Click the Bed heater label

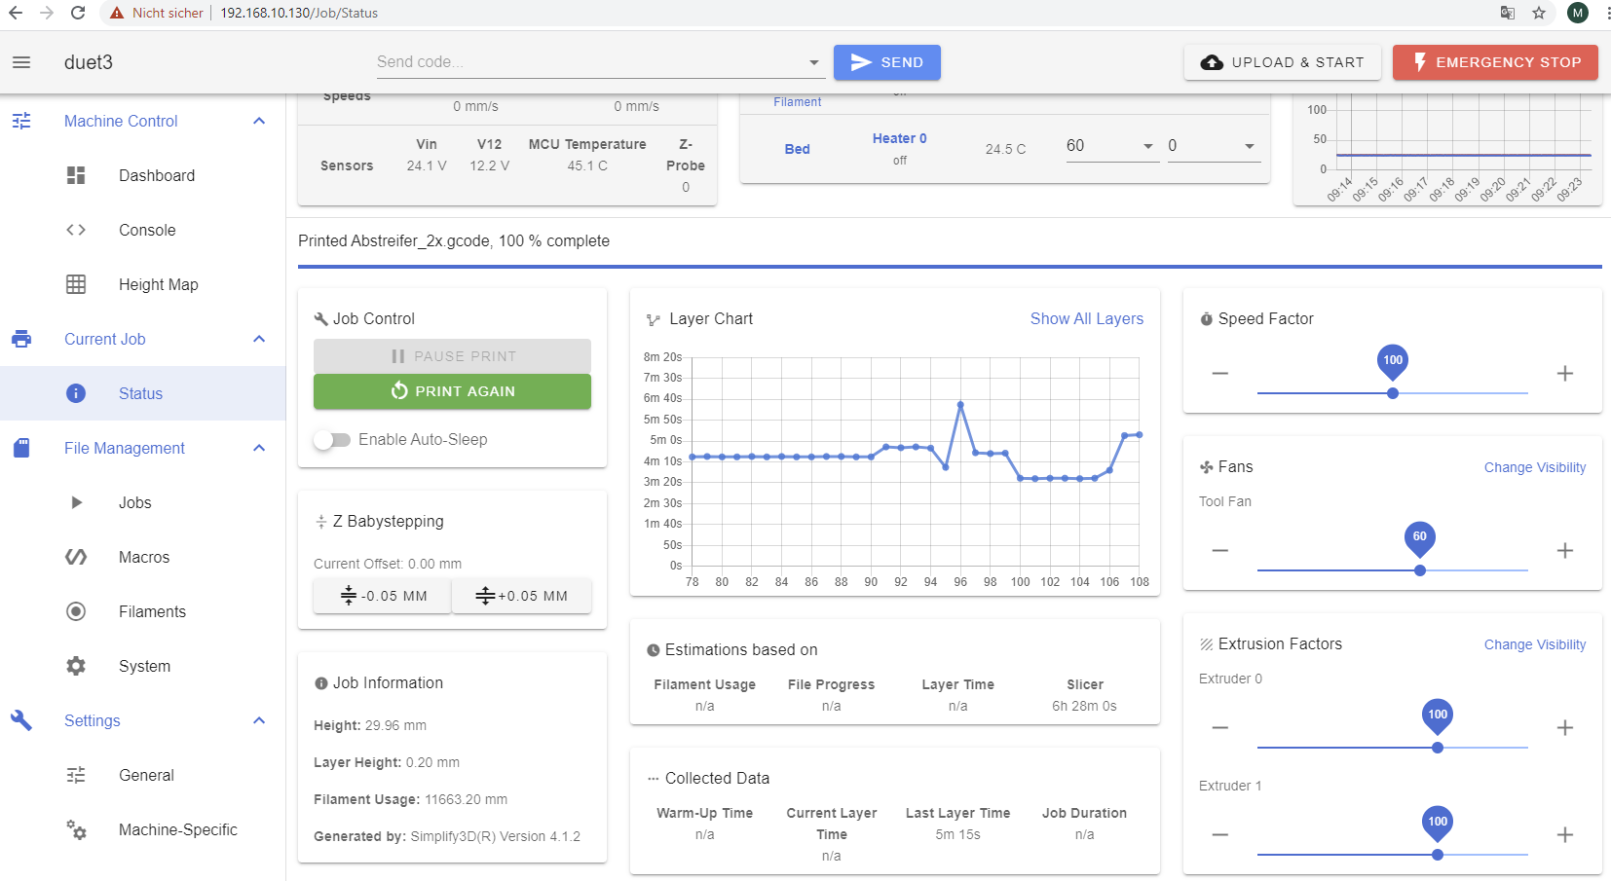798,149
